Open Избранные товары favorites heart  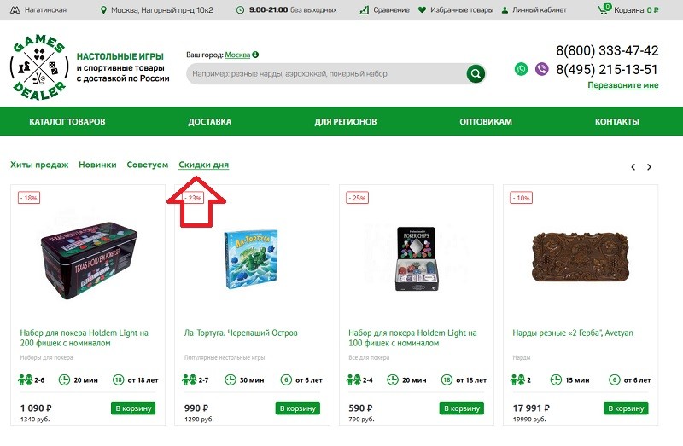(x=422, y=10)
